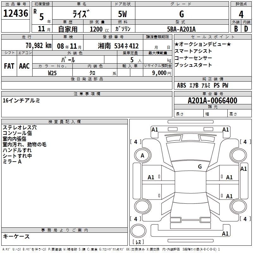Select the キーケース notice text
This screenshot has height=253, width=253.
click(x=16, y=236)
